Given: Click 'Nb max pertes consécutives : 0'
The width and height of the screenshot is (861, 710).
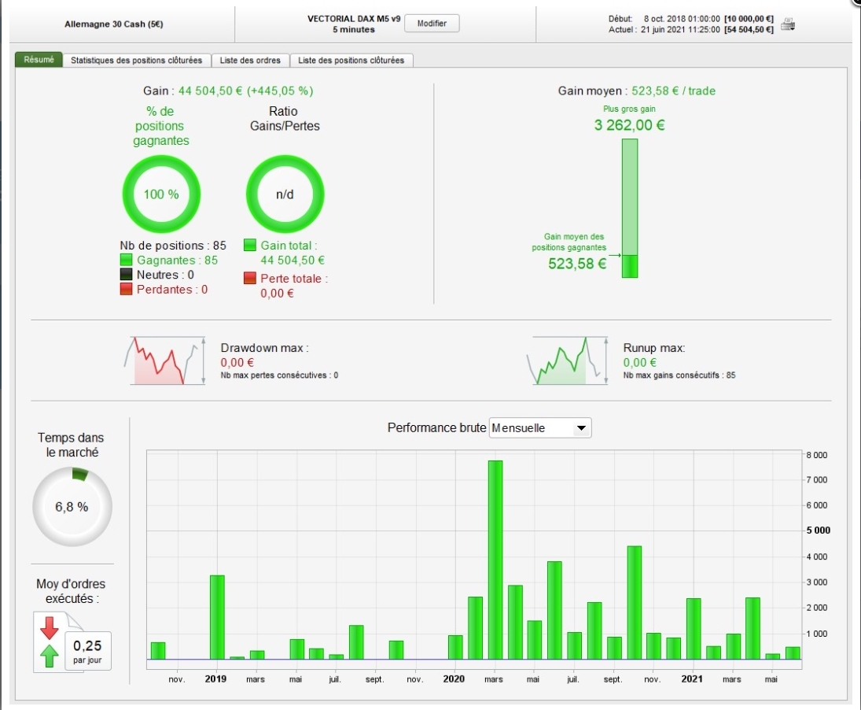Looking at the screenshot, I should 279,375.
